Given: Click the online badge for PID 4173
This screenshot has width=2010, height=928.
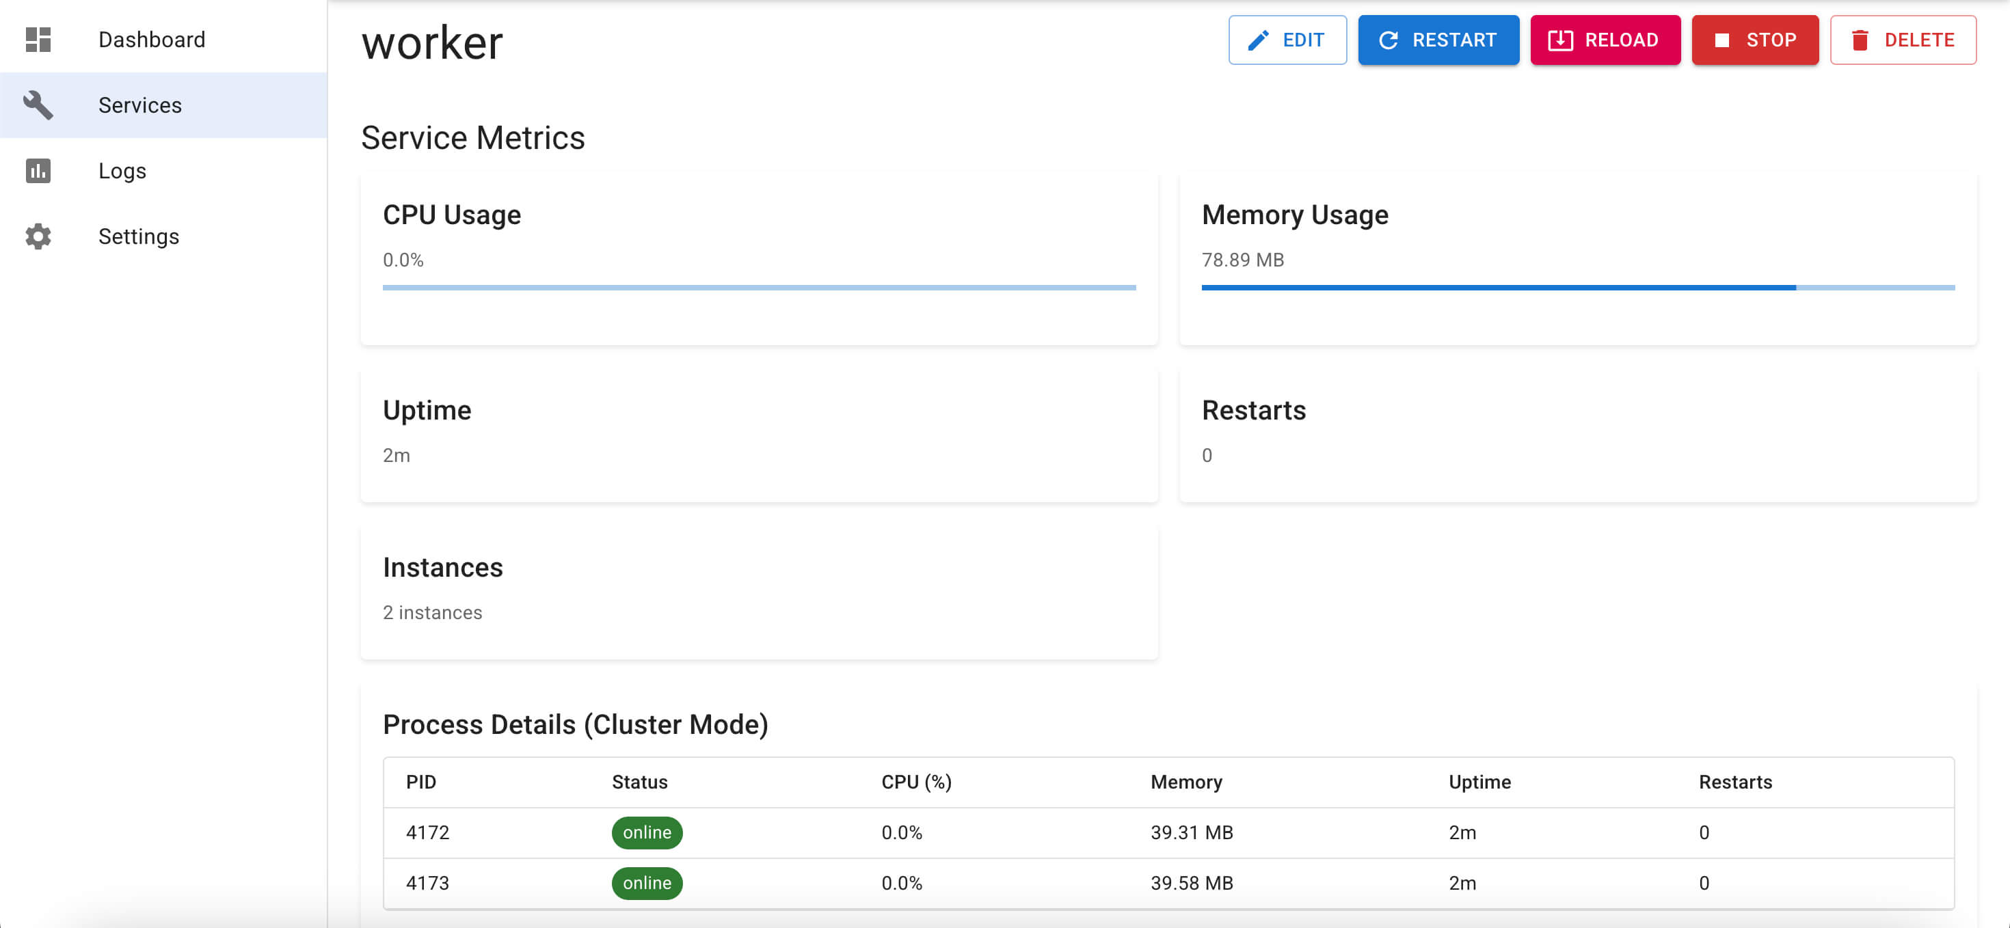Looking at the screenshot, I should [x=647, y=883].
